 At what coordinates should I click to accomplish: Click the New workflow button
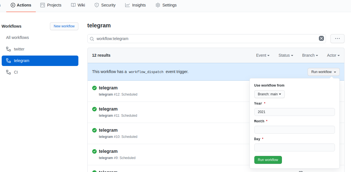64,26
